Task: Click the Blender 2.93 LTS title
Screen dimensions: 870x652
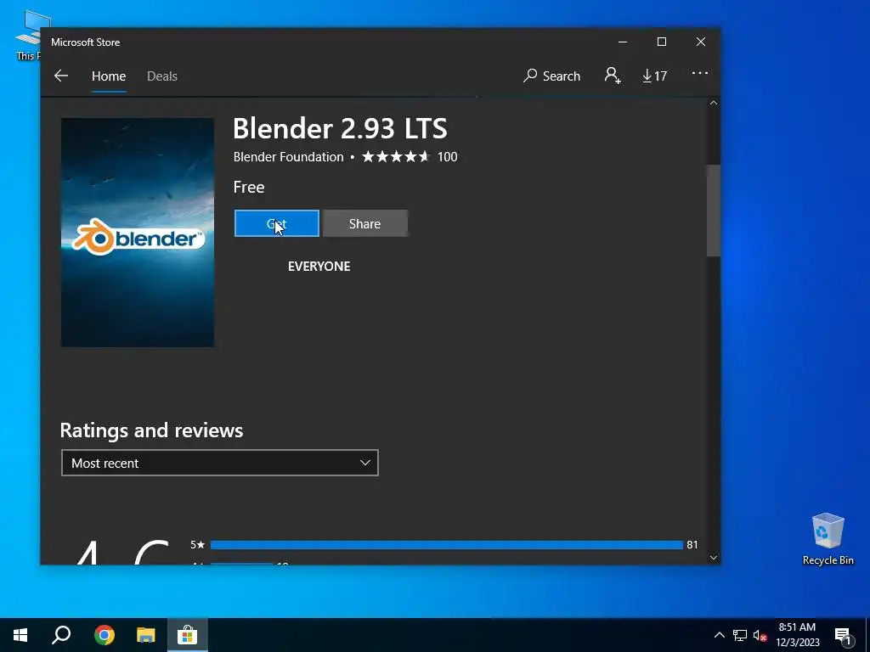Action: coord(340,129)
